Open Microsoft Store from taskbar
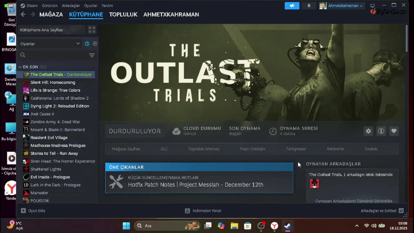 pos(248,226)
